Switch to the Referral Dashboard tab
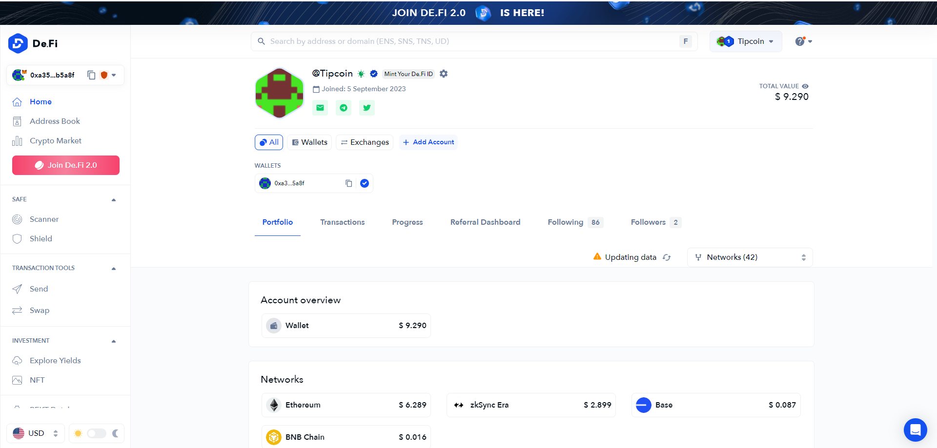 (486, 222)
